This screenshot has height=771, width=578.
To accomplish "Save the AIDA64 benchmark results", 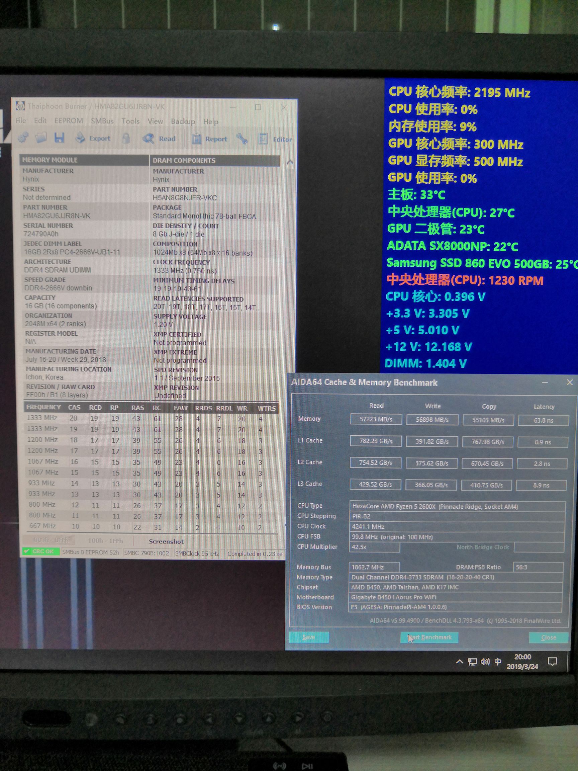I will 308,637.
